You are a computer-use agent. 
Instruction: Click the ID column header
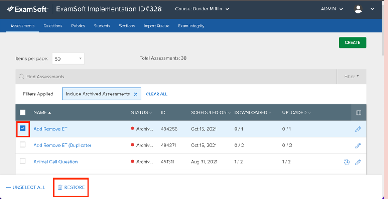click(163, 113)
